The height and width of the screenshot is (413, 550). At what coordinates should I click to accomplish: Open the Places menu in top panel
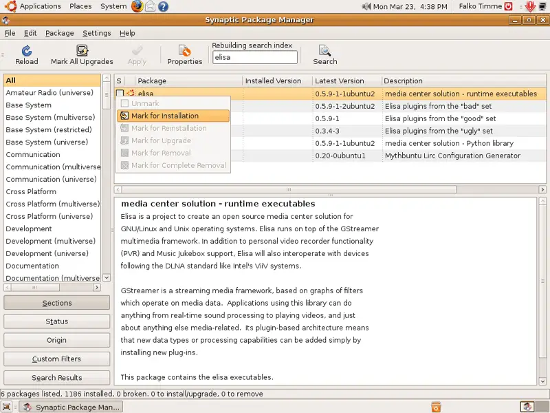80,6
